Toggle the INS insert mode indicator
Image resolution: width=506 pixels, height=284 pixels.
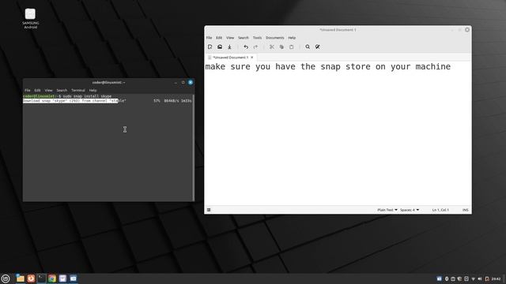466,210
